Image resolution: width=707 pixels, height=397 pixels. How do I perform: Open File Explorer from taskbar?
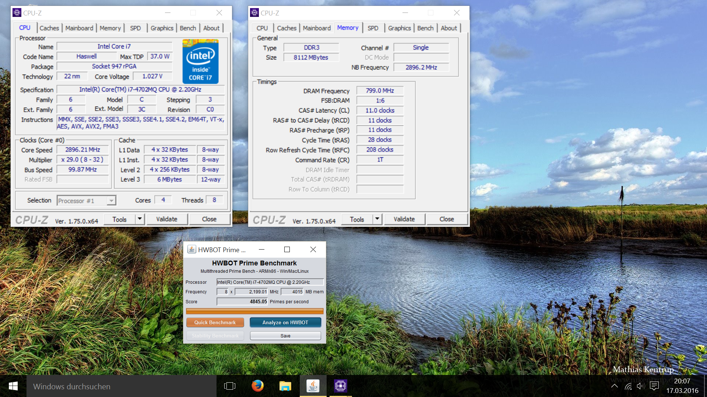(x=285, y=386)
